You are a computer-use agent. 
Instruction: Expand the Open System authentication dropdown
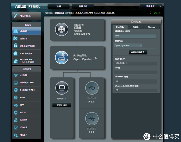point(128,45)
